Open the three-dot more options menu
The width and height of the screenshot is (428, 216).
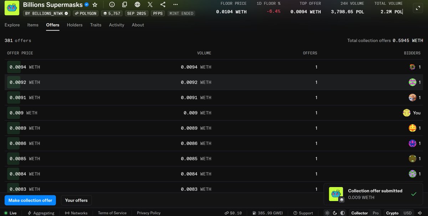click(x=175, y=5)
